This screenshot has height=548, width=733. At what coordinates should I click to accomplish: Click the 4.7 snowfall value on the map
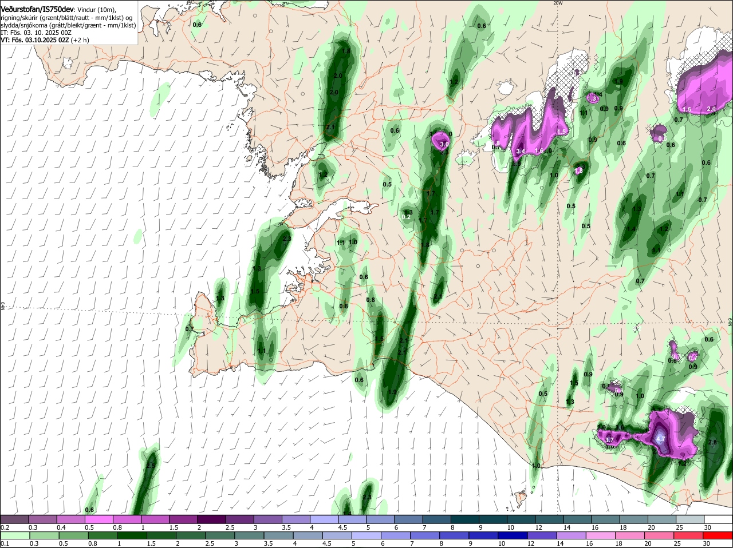pyautogui.click(x=660, y=439)
